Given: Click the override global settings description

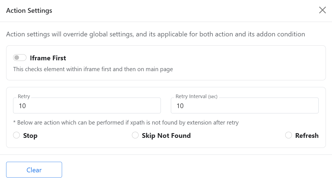Looking at the screenshot, I should (x=156, y=34).
